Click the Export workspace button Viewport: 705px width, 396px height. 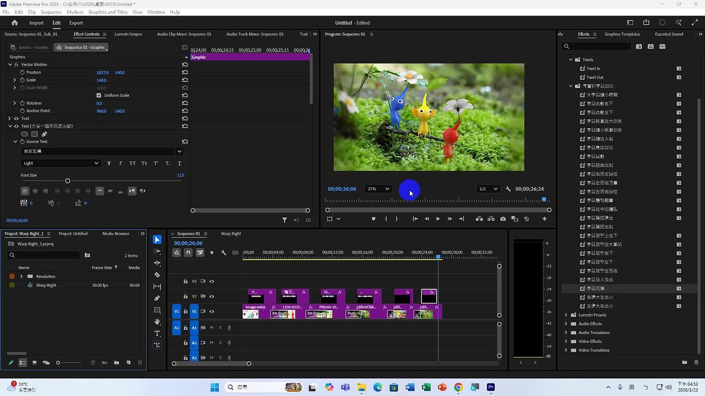pos(76,23)
